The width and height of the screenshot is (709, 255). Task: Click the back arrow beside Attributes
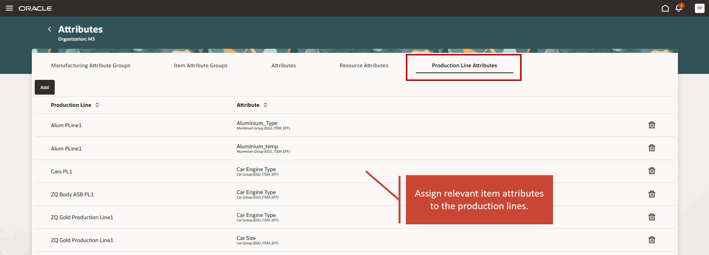pos(50,29)
